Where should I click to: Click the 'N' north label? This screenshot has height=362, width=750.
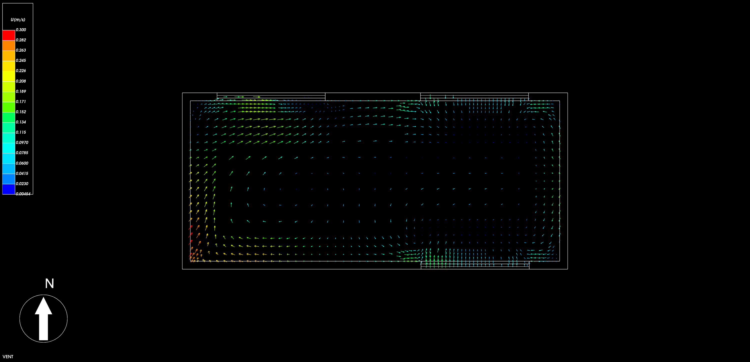pyautogui.click(x=49, y=284)
